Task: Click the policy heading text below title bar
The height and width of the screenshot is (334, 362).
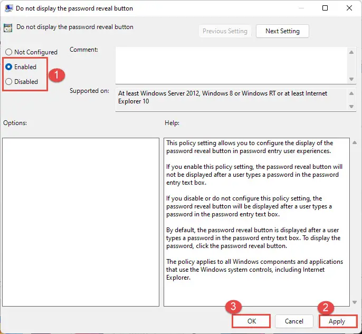Action: pos(75,27)
